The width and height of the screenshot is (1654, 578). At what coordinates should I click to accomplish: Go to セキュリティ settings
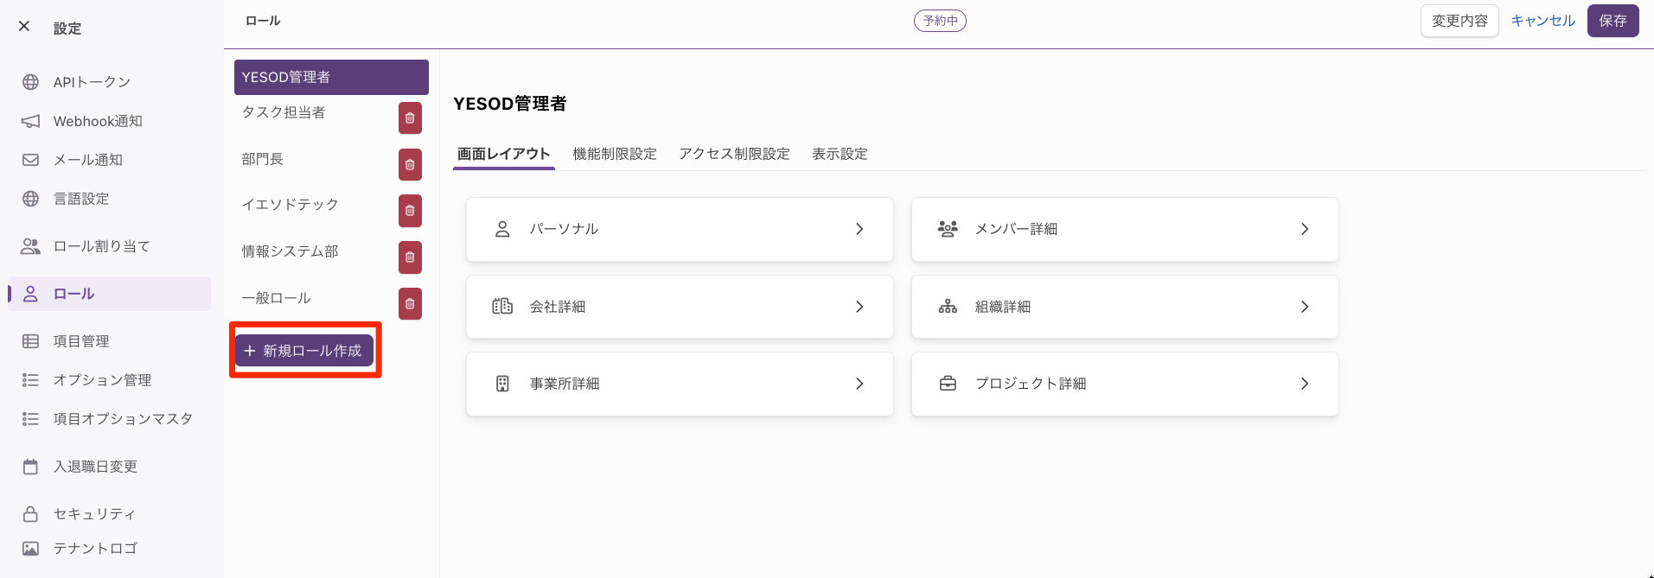coord(94,514)
